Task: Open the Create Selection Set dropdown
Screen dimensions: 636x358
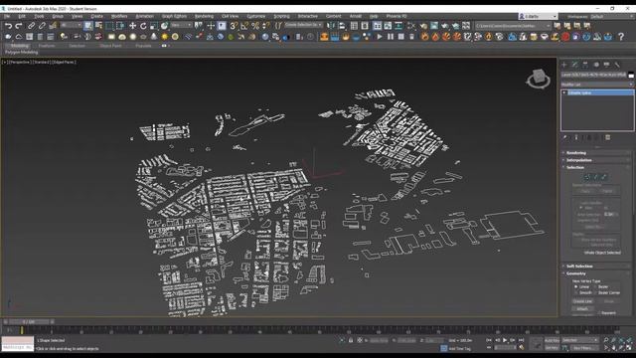Action: point(303,25)
